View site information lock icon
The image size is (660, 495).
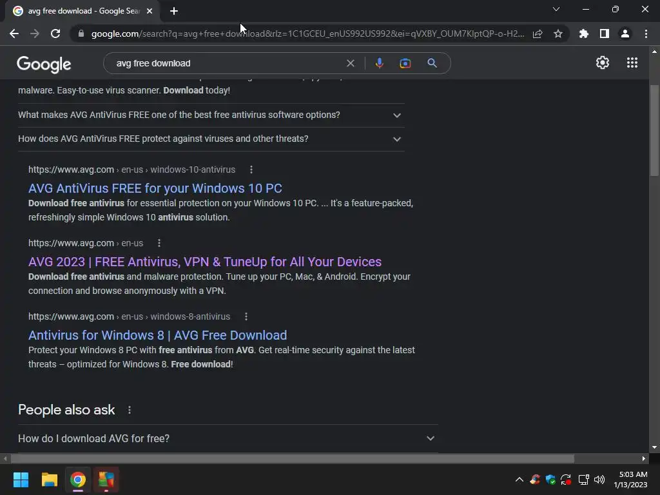81,34
